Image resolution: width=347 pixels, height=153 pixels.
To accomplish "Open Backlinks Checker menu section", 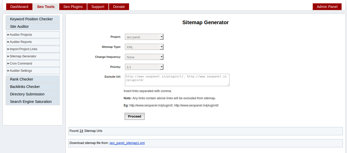I will tap(33, 87).
